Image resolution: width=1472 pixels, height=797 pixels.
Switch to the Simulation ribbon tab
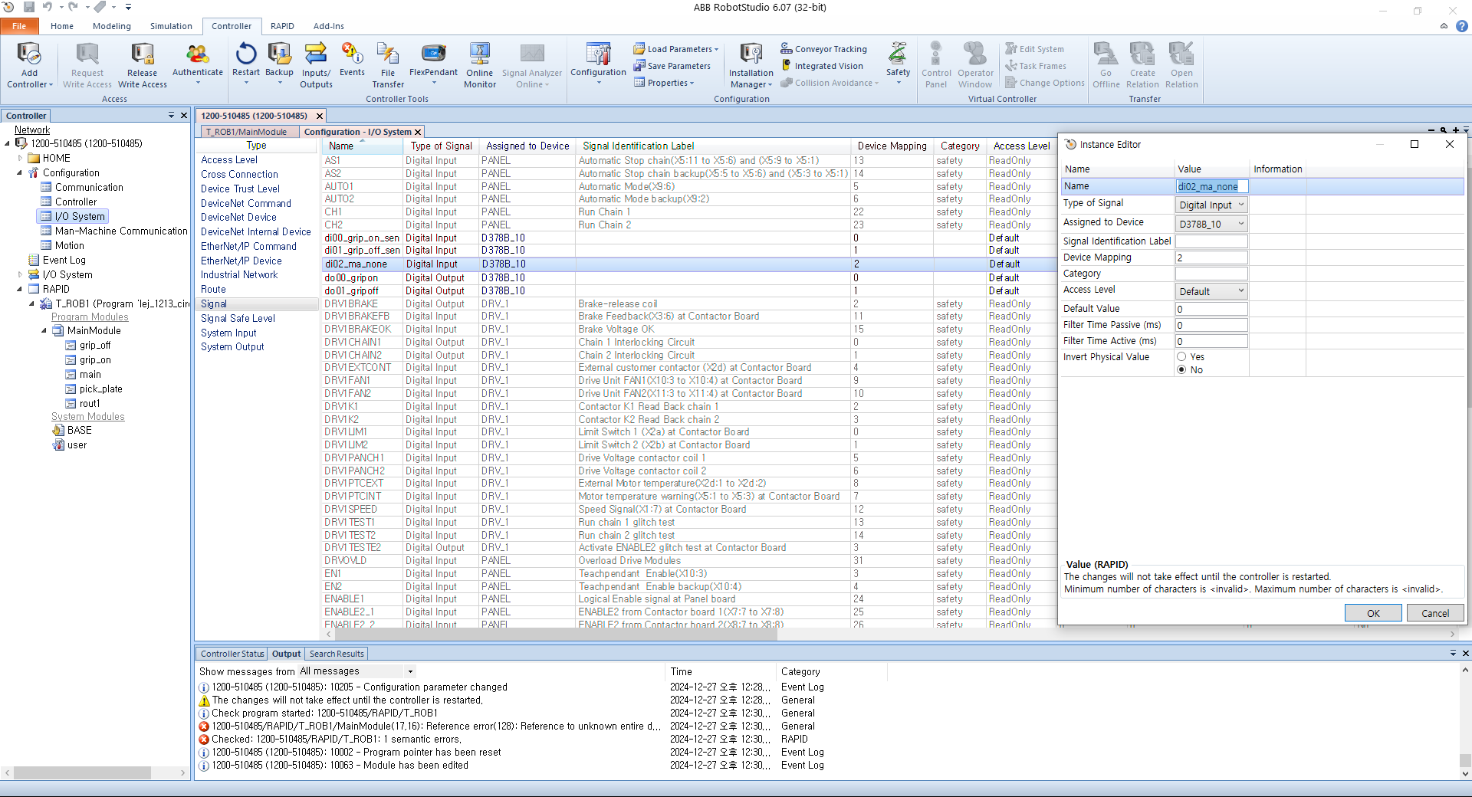click(171, 26)
